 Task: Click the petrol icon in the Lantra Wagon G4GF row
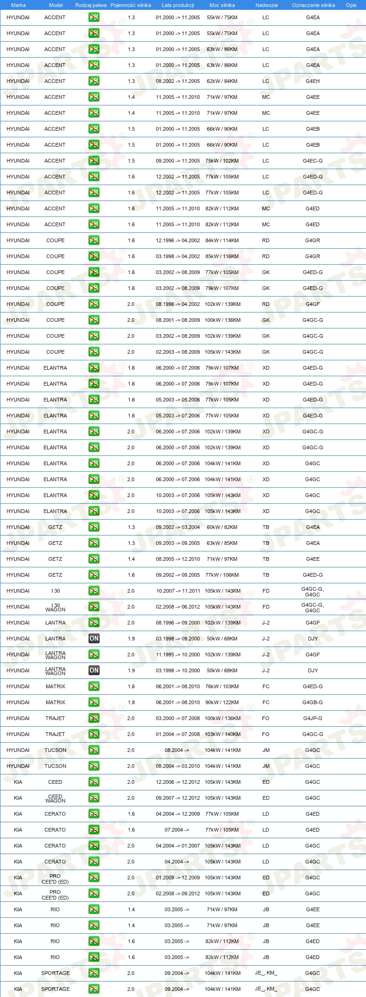pyautogui.click(x=94, y=655)
